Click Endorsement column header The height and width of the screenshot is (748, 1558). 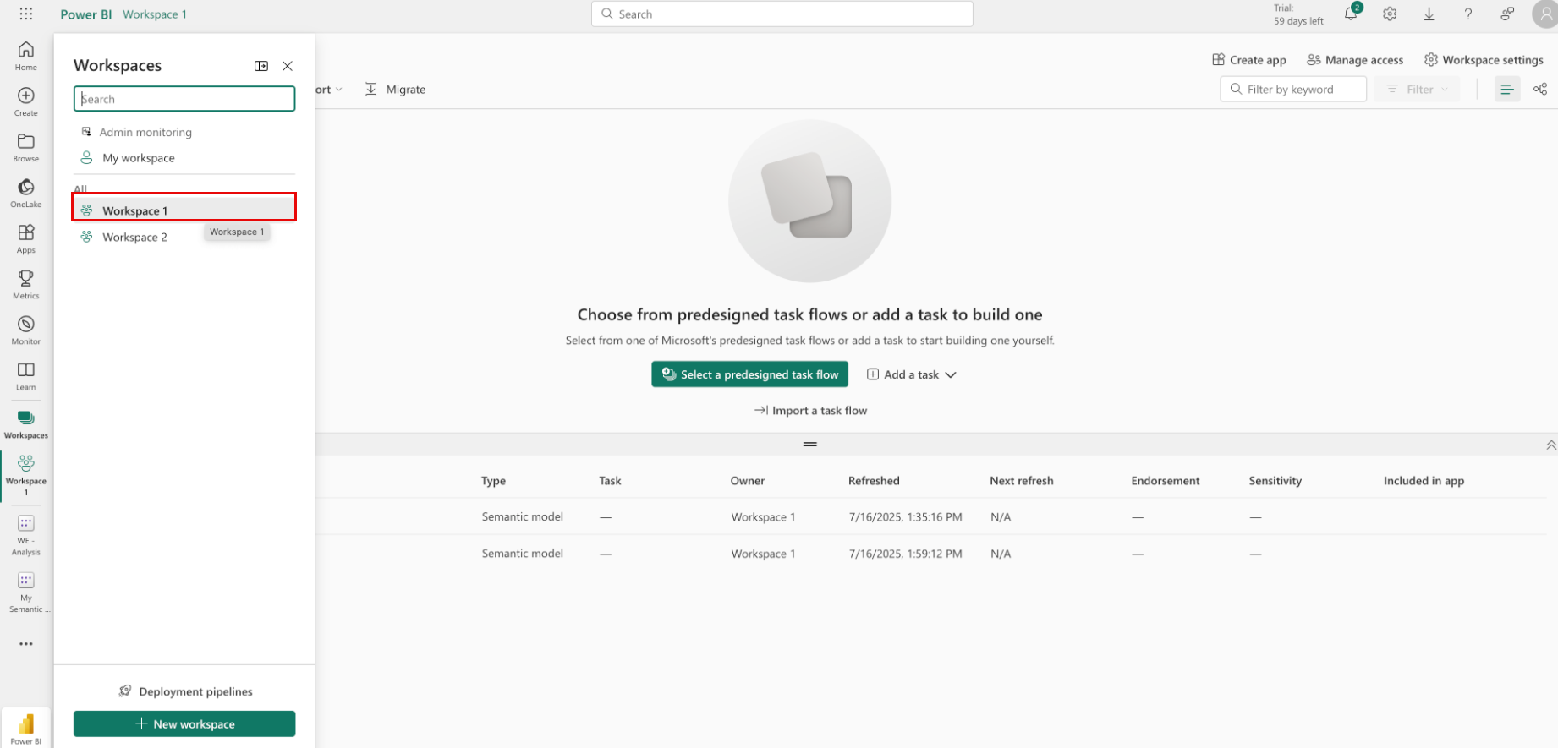(x=1166, y=481)
